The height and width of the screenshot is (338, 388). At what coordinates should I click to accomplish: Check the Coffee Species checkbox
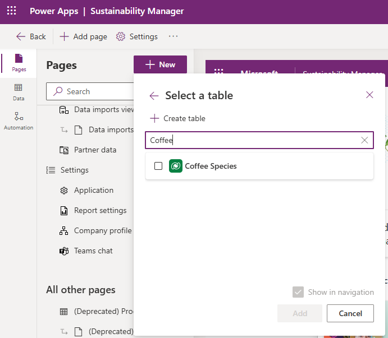158,166
